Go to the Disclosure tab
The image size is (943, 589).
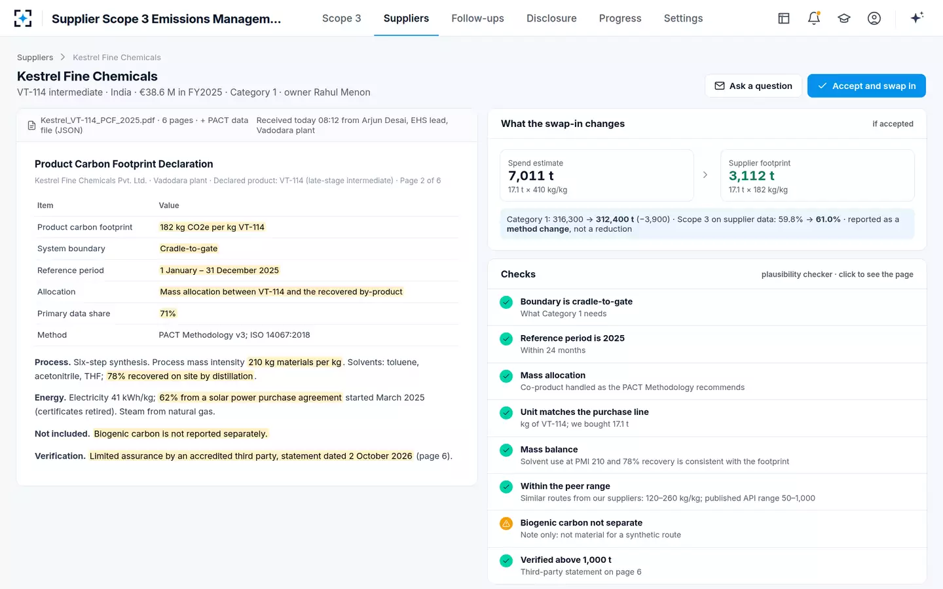pos(551,18)
